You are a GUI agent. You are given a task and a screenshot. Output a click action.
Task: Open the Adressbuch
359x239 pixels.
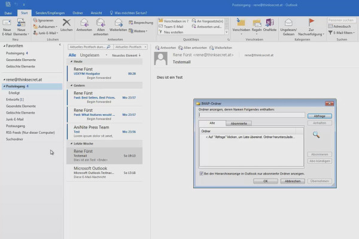339,26
